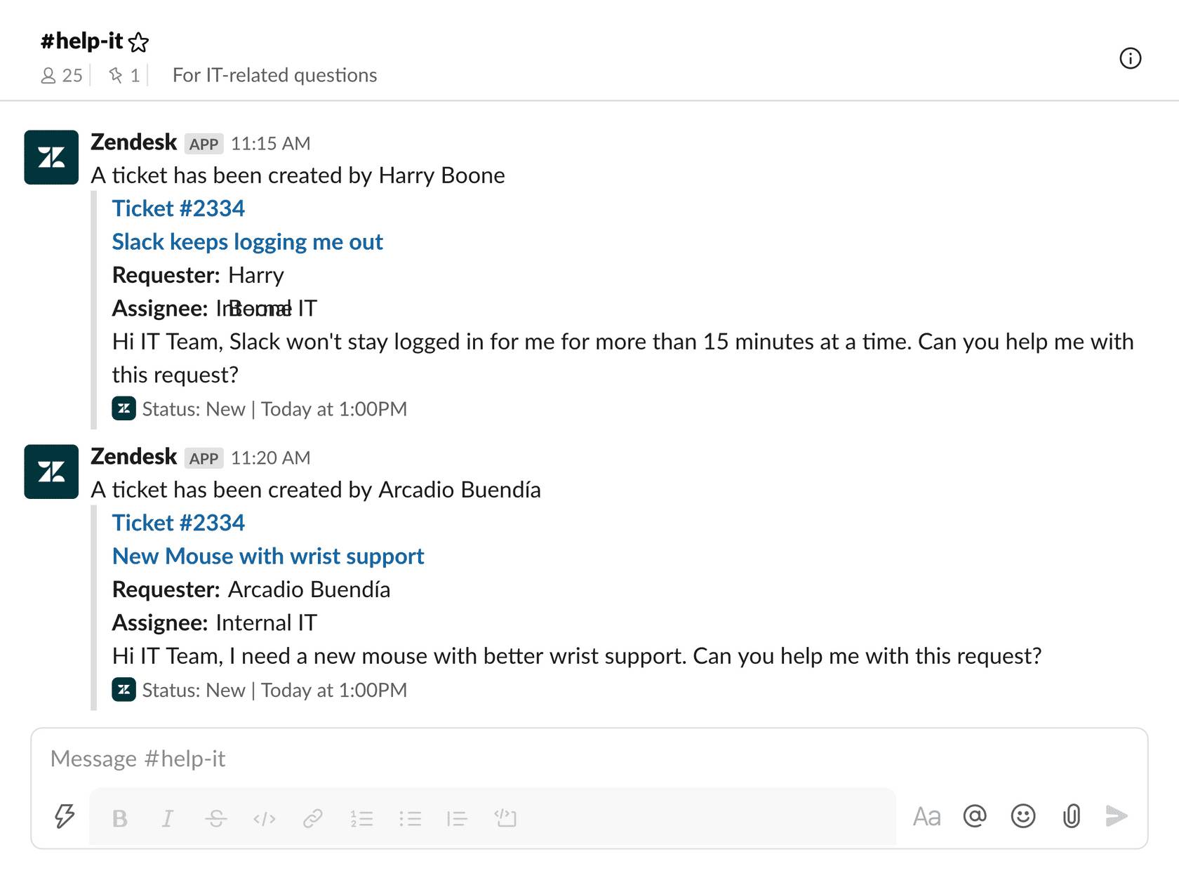Click the APP badge on 11:15 AM message
This screenshot has height=880, width=1179.
[204, 144]
